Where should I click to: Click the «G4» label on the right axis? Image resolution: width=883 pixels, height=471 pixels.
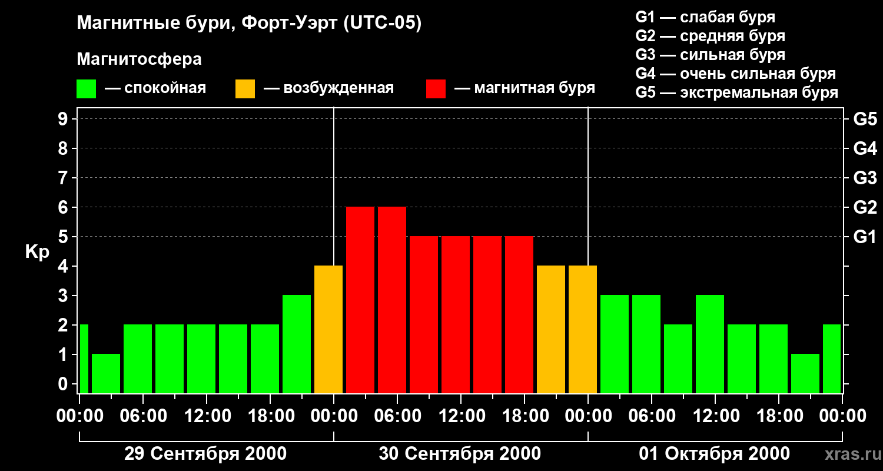click(865, 148)
